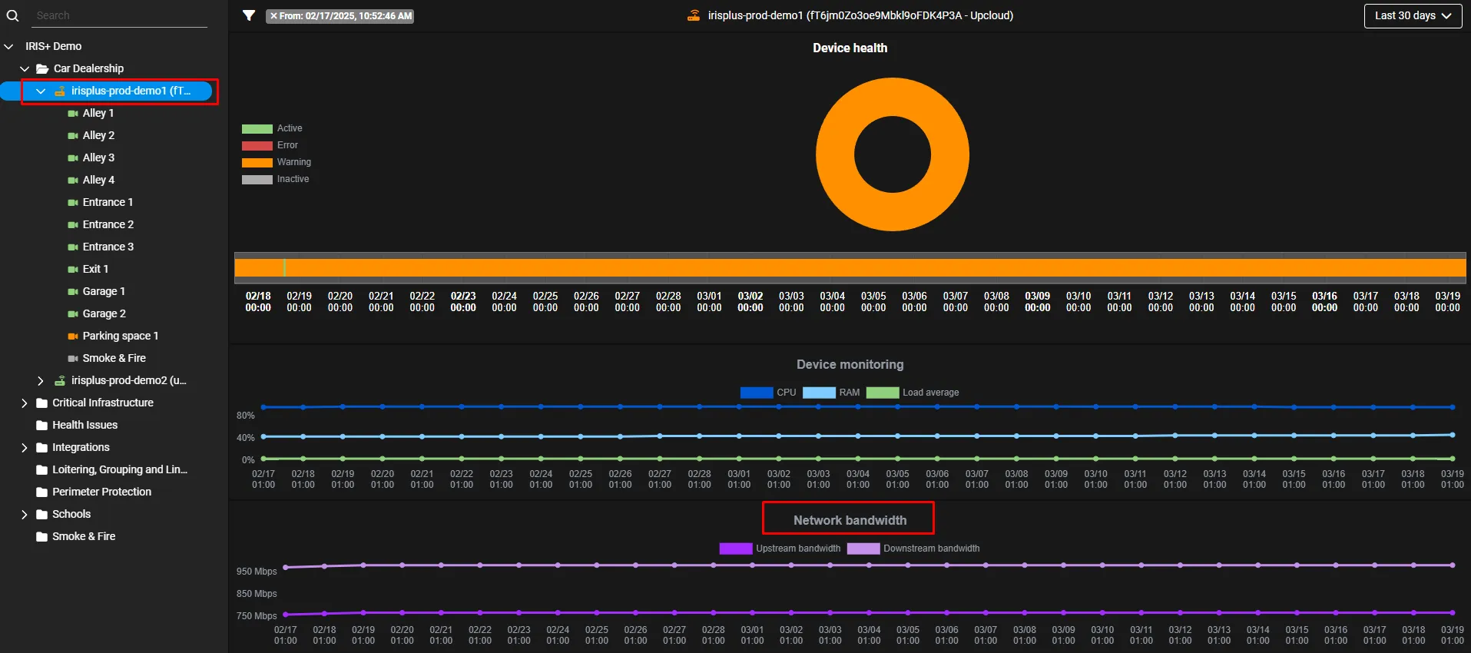Click the Error legend color swatch
The height and width of the screenshot is (653, 1471).
pos(257,145)
